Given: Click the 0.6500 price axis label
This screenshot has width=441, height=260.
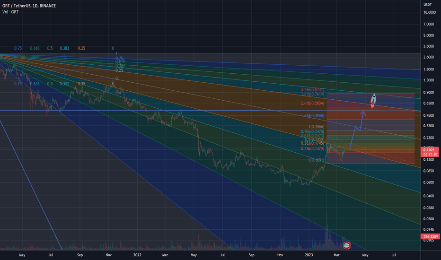Looking at the screenshot, I should click(x=429, y=103).
